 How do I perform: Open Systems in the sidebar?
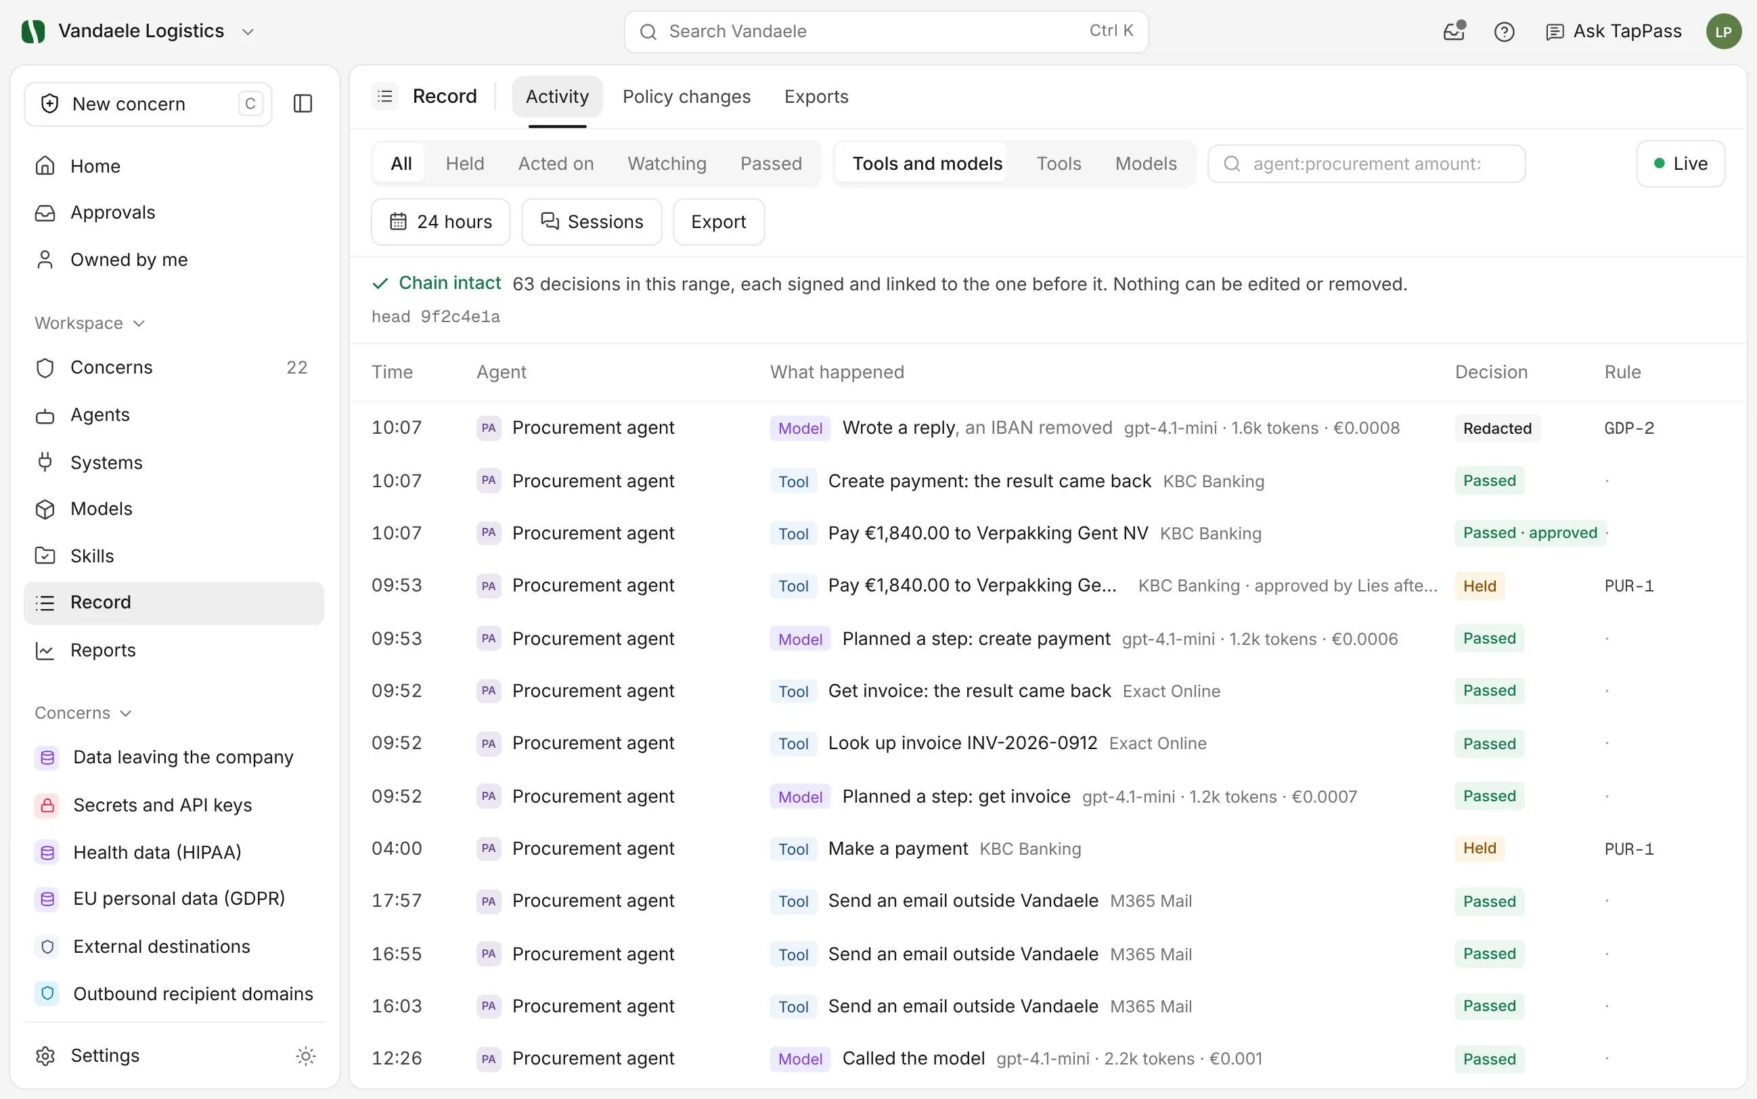tap(174, 462)
